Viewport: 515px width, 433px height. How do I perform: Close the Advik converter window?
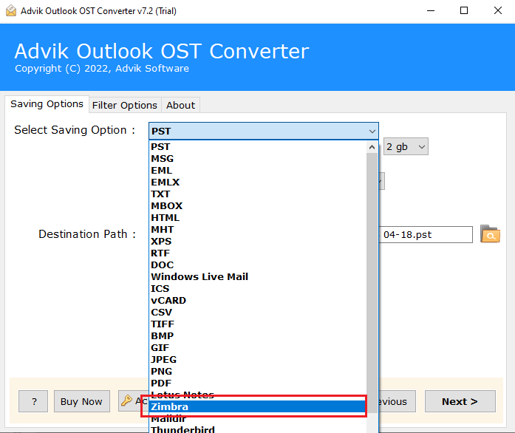498,11
